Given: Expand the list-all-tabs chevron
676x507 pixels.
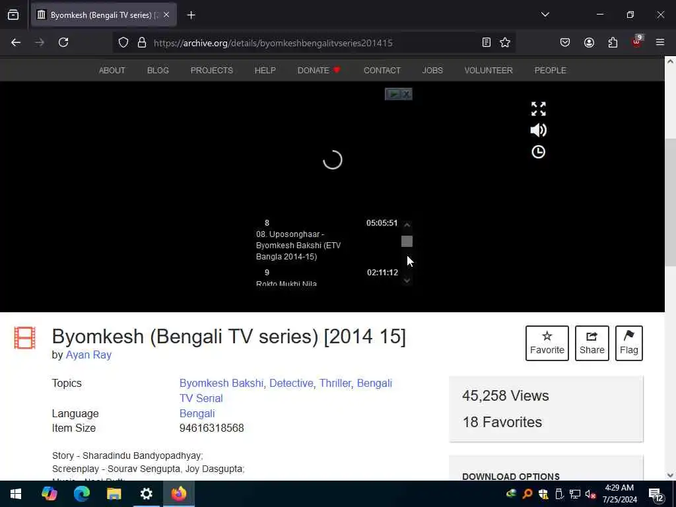Looking at the screenshot, I should coord(545,15).
